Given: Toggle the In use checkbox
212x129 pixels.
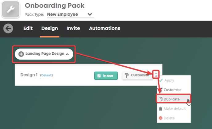Looking at the screenshot, I should [x=99, y=76].
